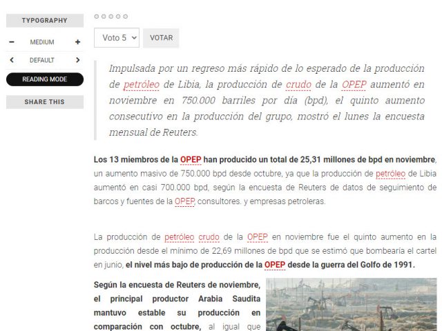Select the third rating circle
This screenshot has height=331, width=442.
(x=111, y=16)
